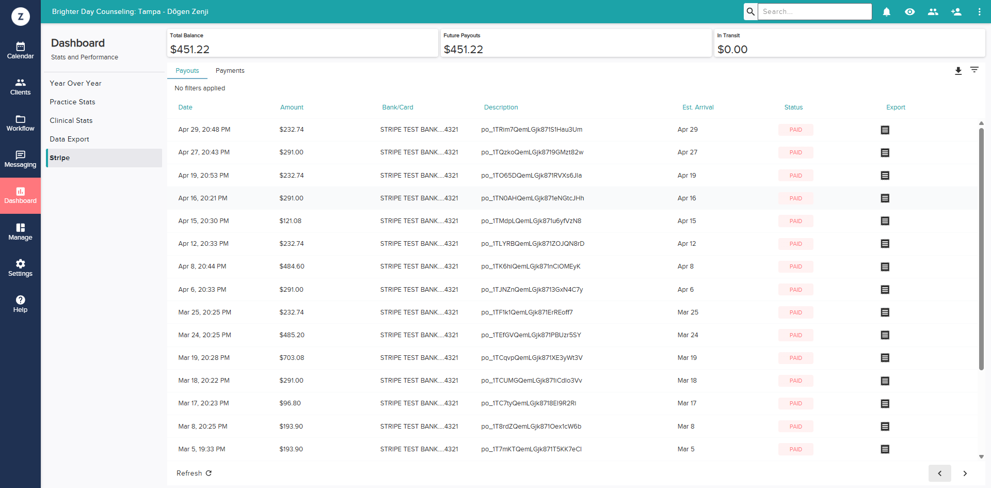Export the Mar 24 payout row

[885, 335]
